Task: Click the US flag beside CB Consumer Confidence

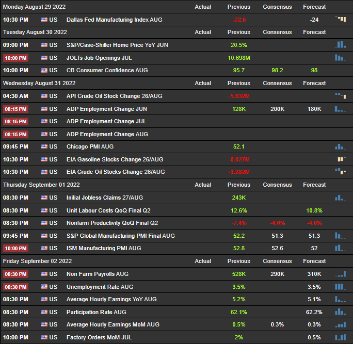Action: [x=44, y=70]
